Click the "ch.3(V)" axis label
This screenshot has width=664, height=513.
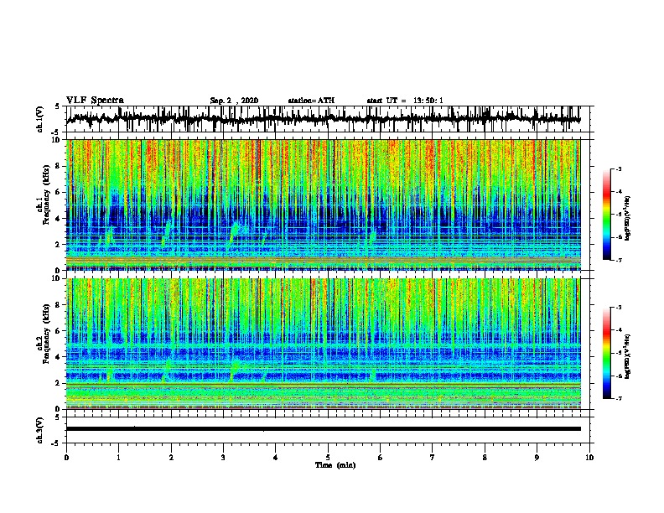coord(40,430)
